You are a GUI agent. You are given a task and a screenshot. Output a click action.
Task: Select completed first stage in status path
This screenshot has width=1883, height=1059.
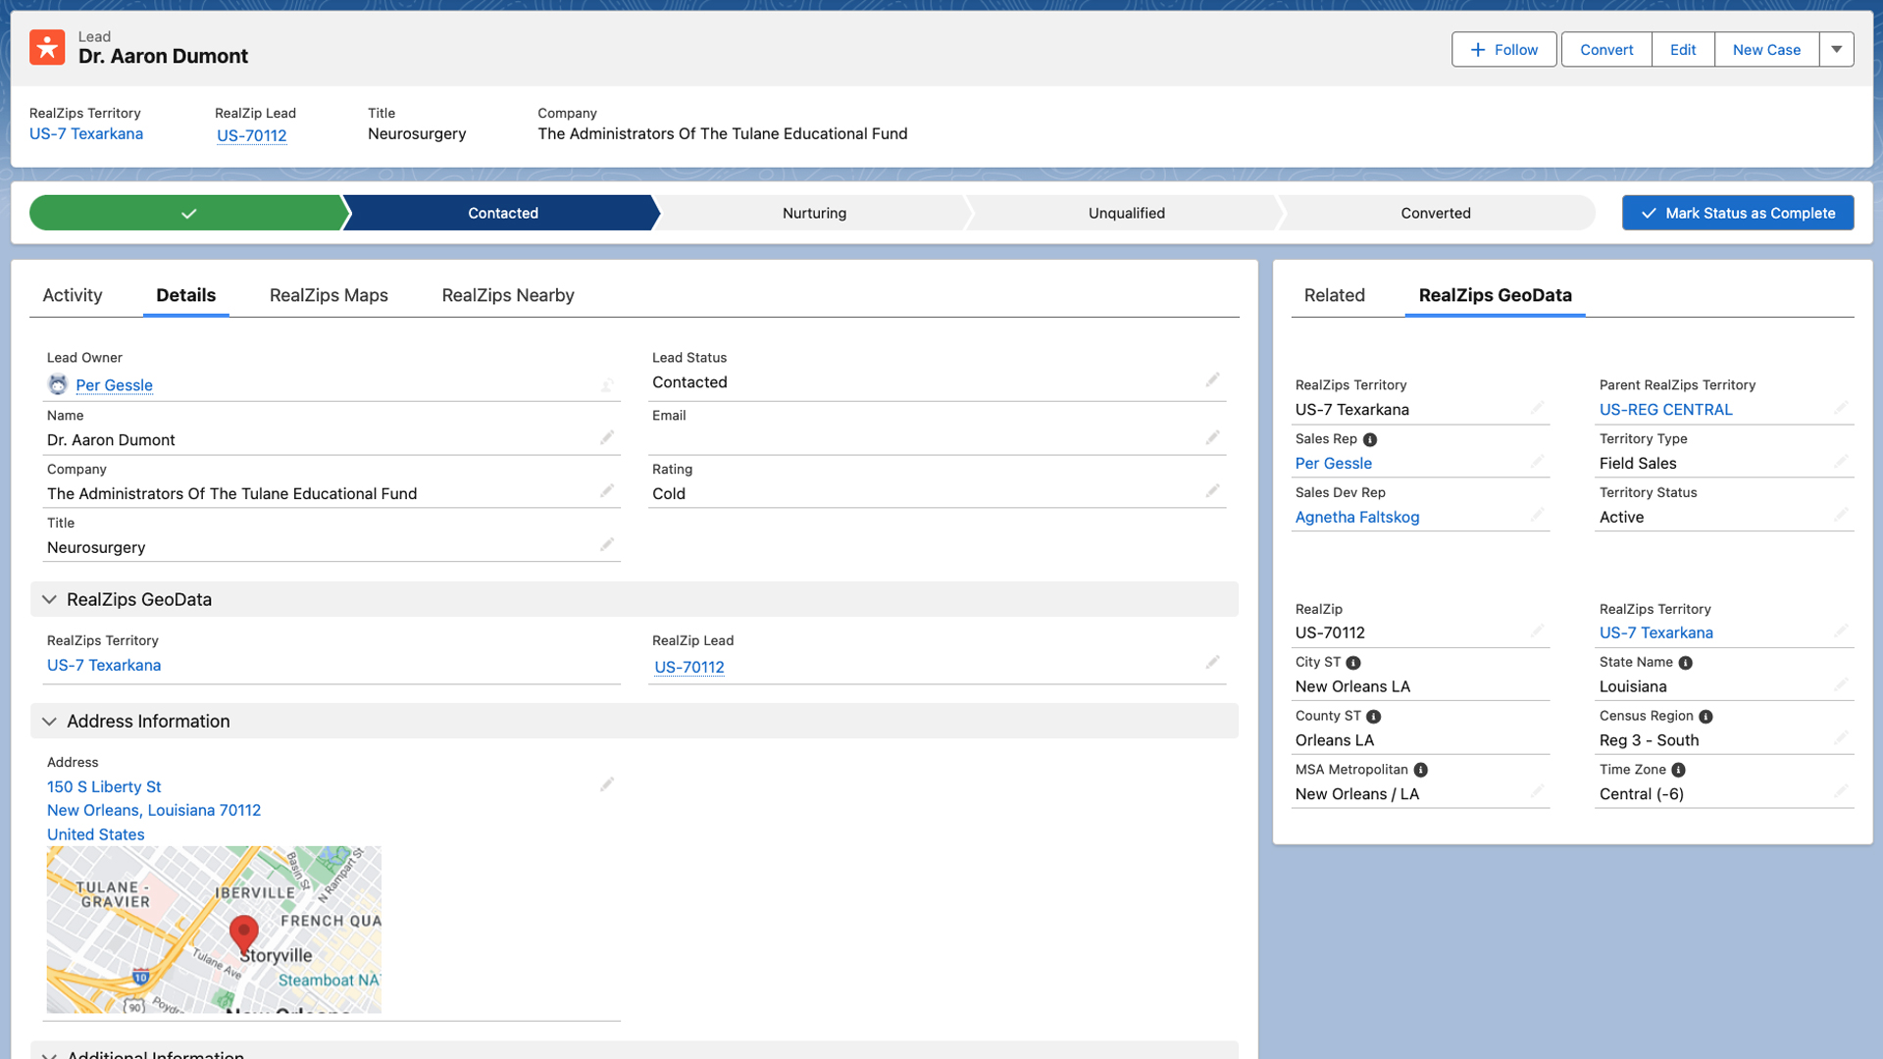pos(188,213)
